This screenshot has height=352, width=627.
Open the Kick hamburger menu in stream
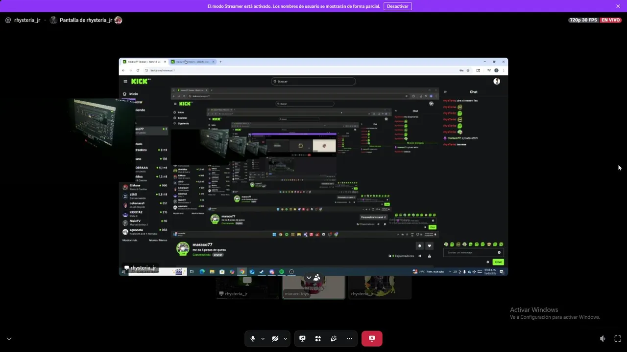point(125,81)
